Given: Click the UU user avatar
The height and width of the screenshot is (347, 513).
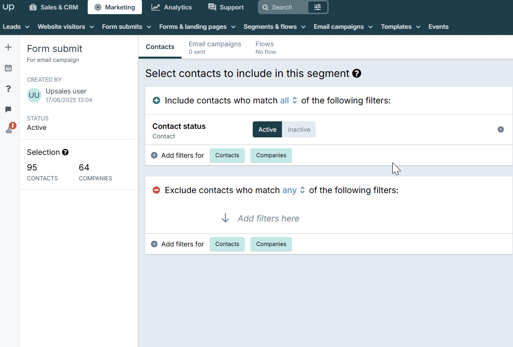Looking at the screenshot, I should (34, 95).
